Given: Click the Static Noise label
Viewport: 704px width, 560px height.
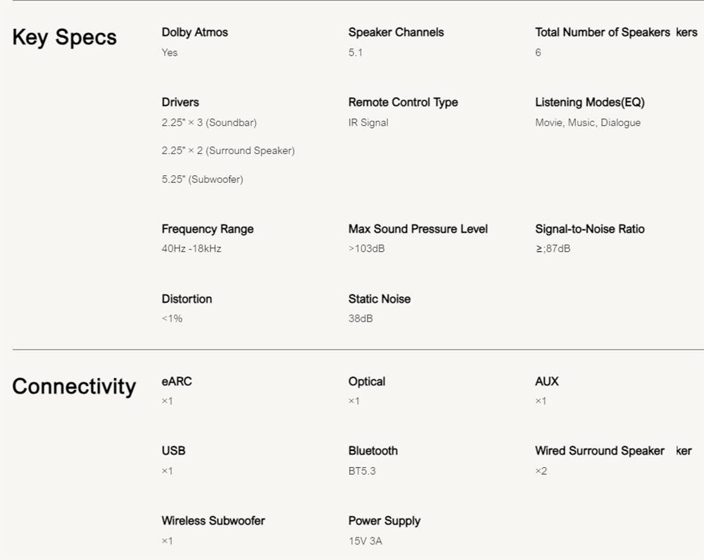Looking at the screenshot, I should 379,299.
